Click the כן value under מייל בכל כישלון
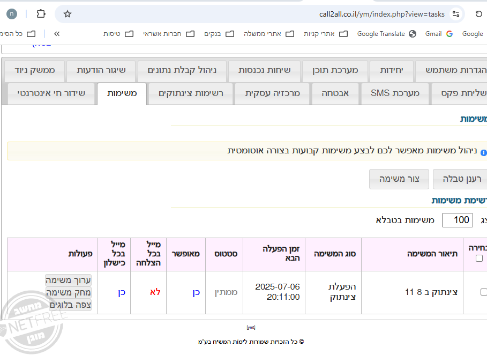The image size is (487, 362). click(x=122, y=293)
